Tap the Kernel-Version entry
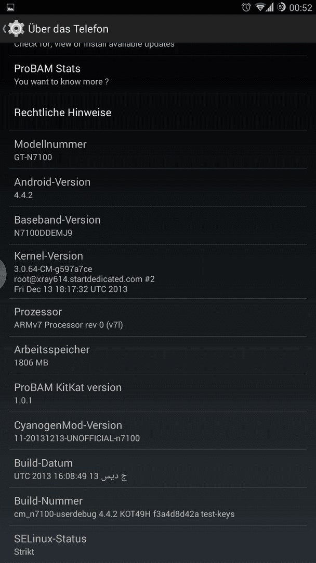Viewport: 316px width, 563px height. (158, 272)
